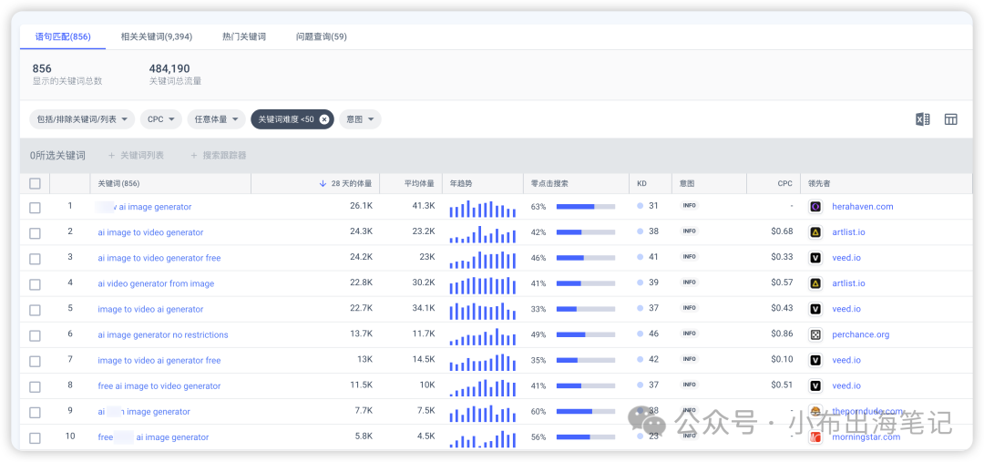Viewport: 984px width, 462px height.
Task: Click the yearly trend chart for row 4
Action: click(482, 283)
